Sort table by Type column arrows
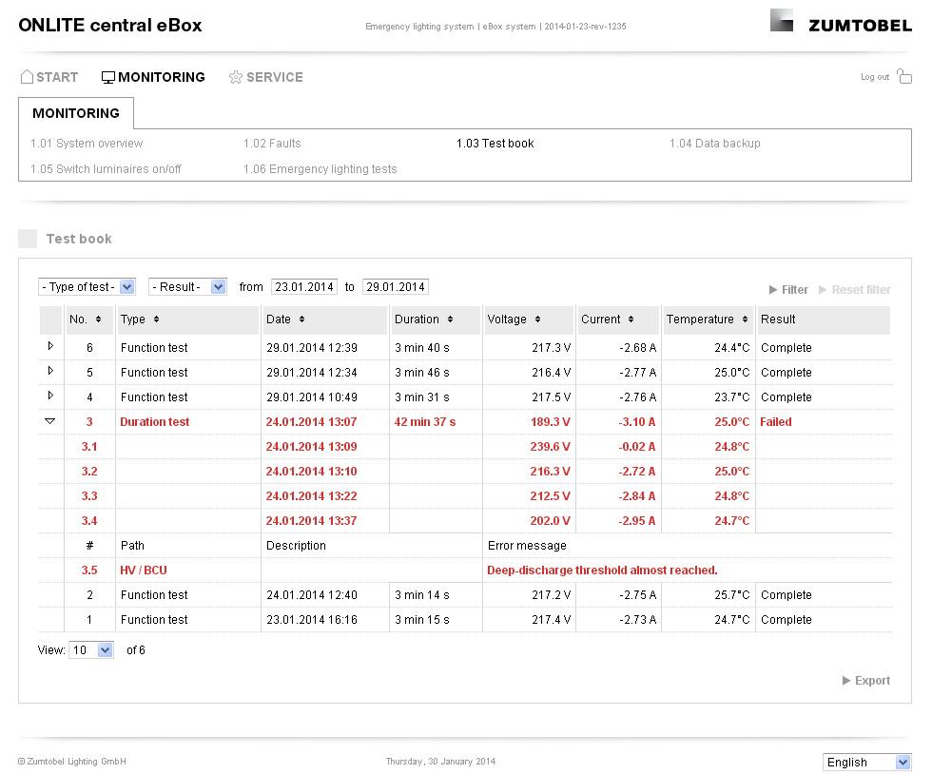 [156, 319]
